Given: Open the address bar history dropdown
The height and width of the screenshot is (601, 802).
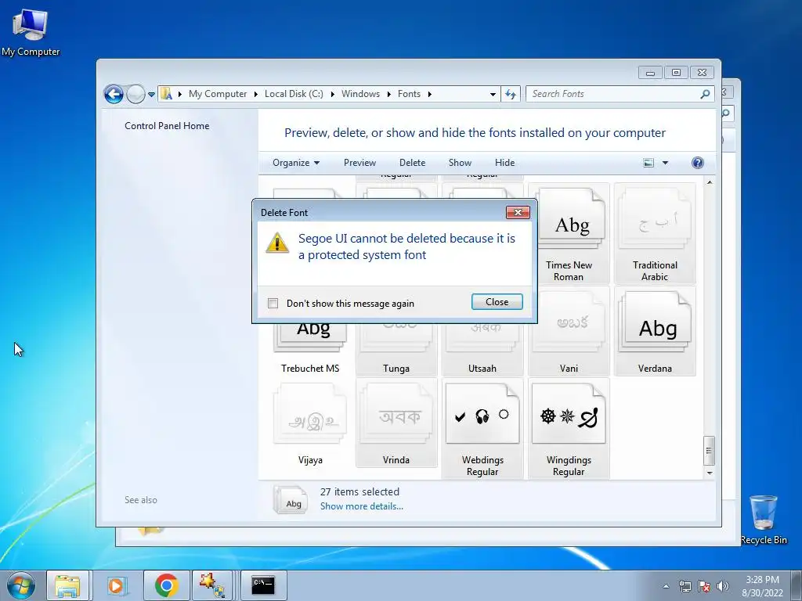Looking at the screenshot, I should [493, 95].
